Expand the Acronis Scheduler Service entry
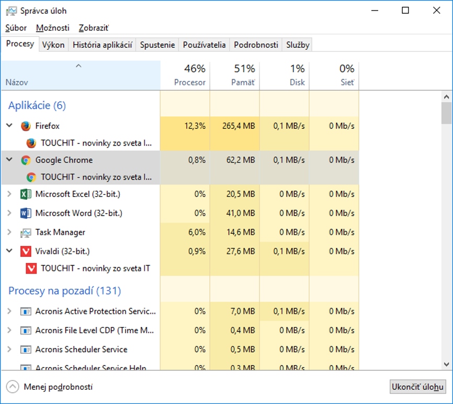The image size is (453, 404). (x=9, y=350)
